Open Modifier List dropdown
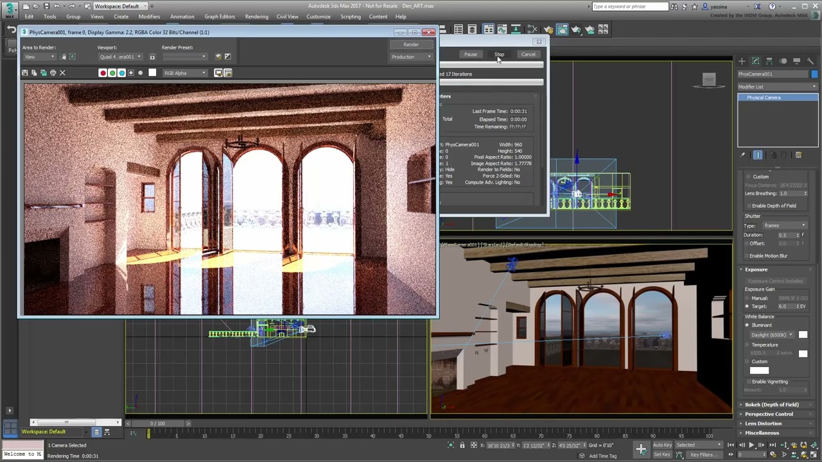The width and height of the screenshot is (822, 462). click(778, 87)
